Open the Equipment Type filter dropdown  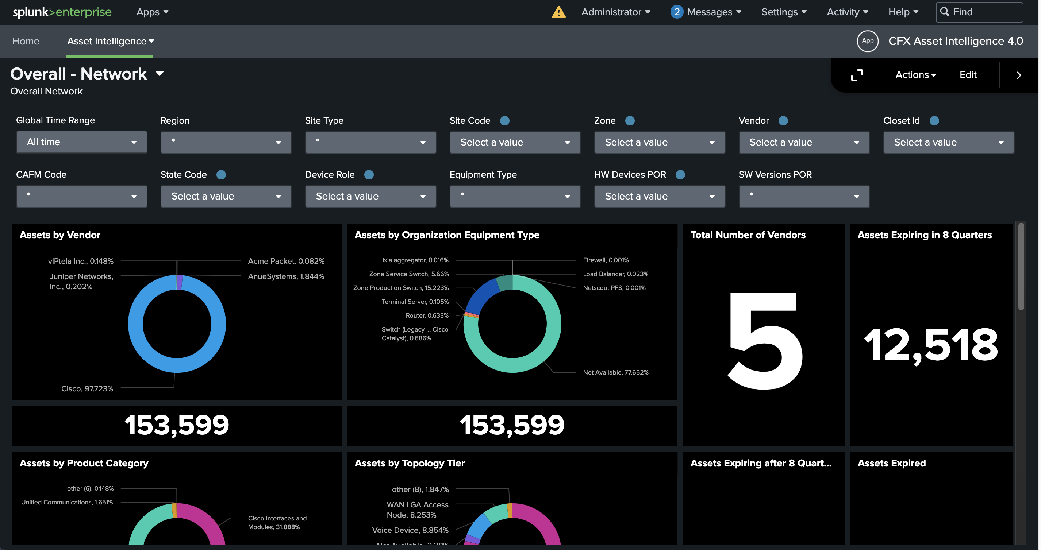click(x=515, y=196)
